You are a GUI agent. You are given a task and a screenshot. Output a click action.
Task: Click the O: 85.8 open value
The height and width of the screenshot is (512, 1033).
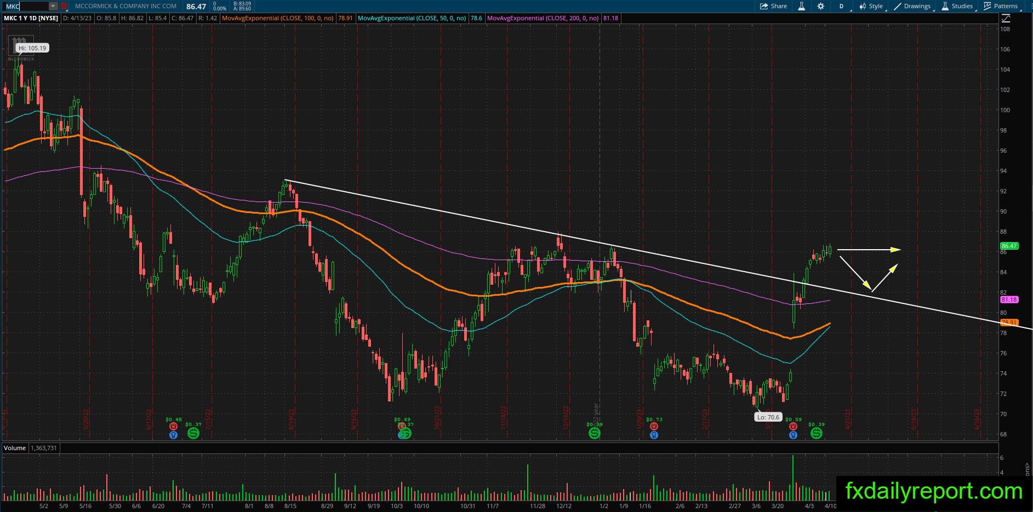point(106,18)
